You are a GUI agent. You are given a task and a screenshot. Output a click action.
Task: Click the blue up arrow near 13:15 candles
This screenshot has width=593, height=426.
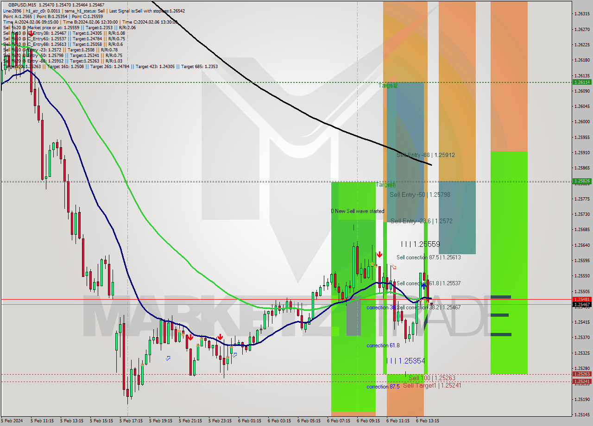(x=423, y=287)
